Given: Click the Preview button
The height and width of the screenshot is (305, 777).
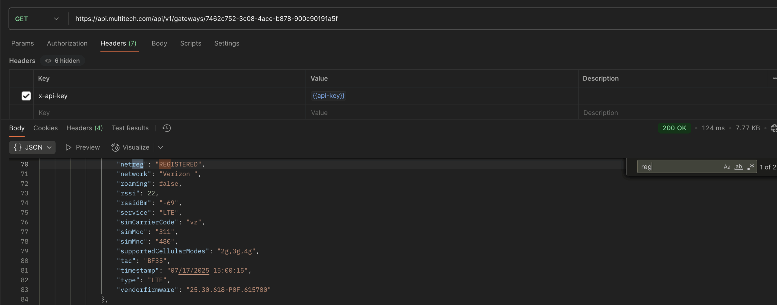Looking at the screenshot, I should point(83,147).
